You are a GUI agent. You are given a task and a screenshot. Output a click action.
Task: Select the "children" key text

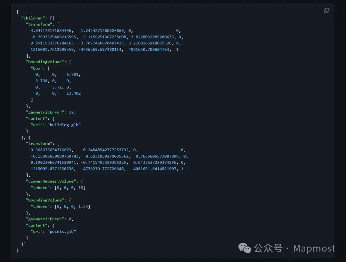click(33, 18)
